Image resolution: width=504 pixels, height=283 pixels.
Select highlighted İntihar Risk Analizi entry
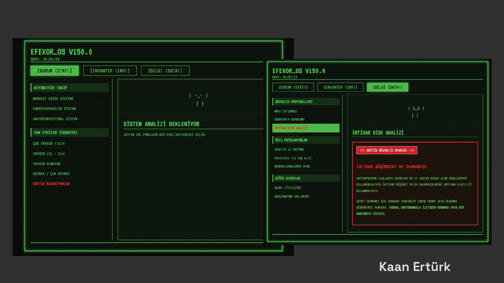pyautogui.click(x=306, y=128)
